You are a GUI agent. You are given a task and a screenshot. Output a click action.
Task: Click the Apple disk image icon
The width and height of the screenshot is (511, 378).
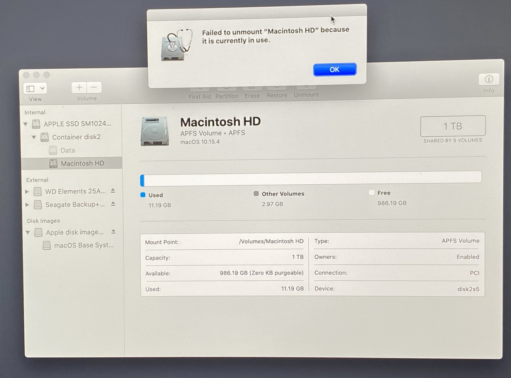[x=38, y=233]
